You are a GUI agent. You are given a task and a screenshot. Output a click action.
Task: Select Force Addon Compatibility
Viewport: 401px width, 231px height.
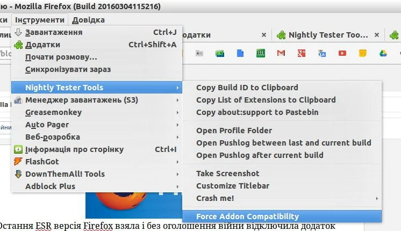pos(282,216)
